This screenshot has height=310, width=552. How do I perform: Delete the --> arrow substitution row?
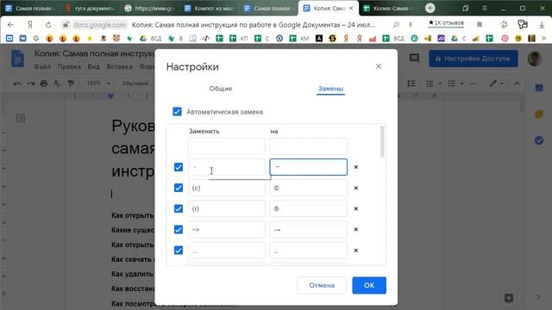pos(356,230)
